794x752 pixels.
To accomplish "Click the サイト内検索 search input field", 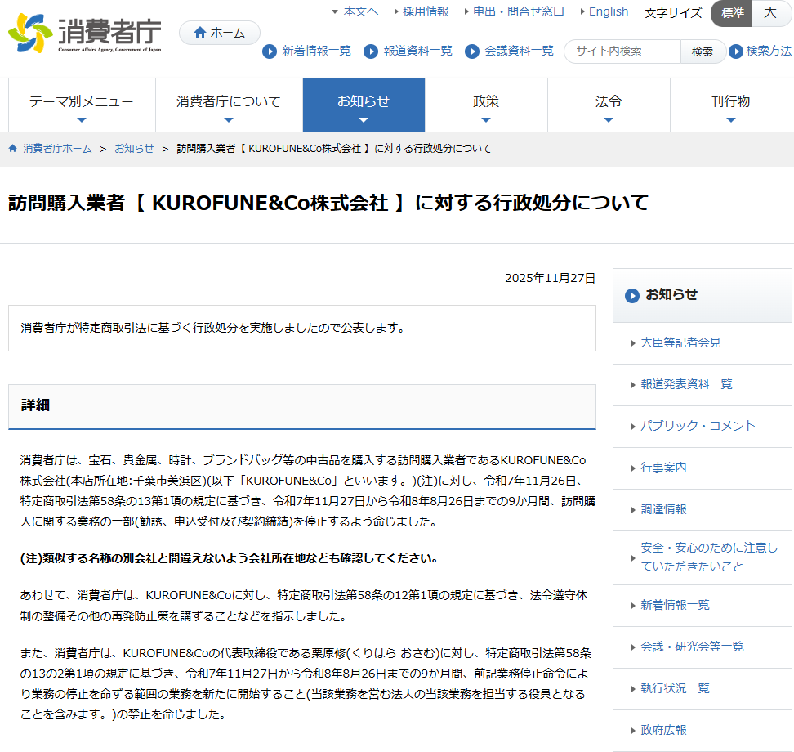I will [622, 51].
